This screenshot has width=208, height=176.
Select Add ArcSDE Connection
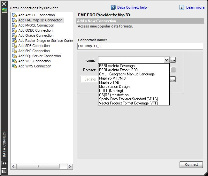[36, 15]
